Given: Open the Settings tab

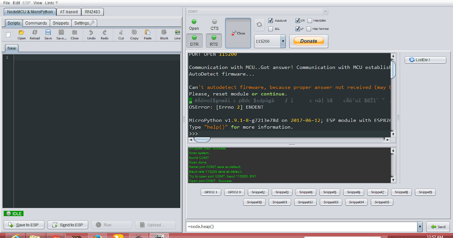Looking at the screenshot, I should pyautogui.click(x=84, y=23).
